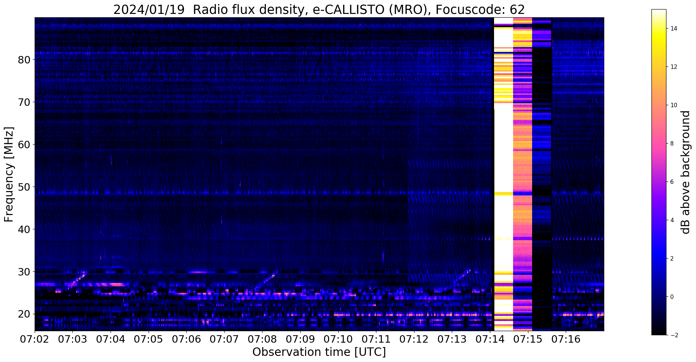Click the 'Observation time [UTC]' x-axis label
This screenshot has height=362, width=696.
click(319, 352)
